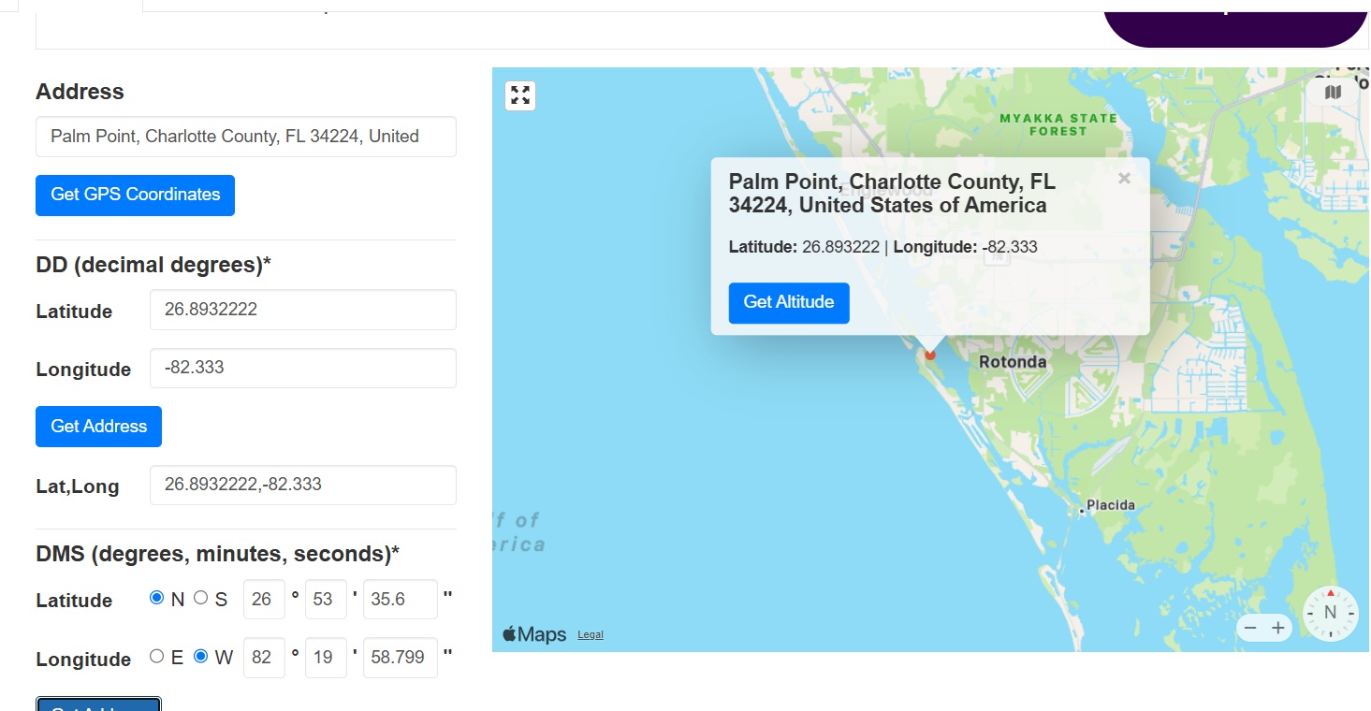Reset orientation with the compass icon
The width and height of the screenshot is (1371, 711).
(1330, 613)
